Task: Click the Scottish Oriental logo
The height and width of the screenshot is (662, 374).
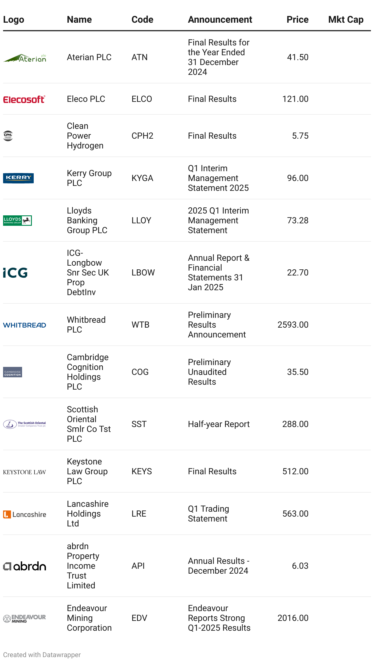Action: [25, 424]
